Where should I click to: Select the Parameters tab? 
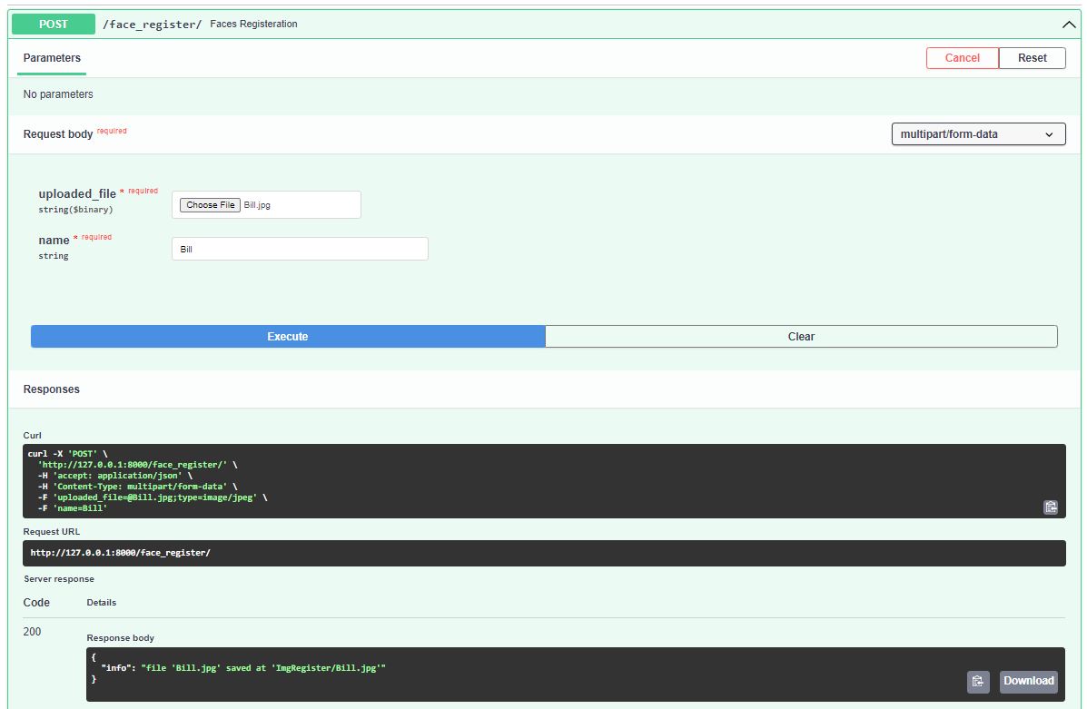52,58
